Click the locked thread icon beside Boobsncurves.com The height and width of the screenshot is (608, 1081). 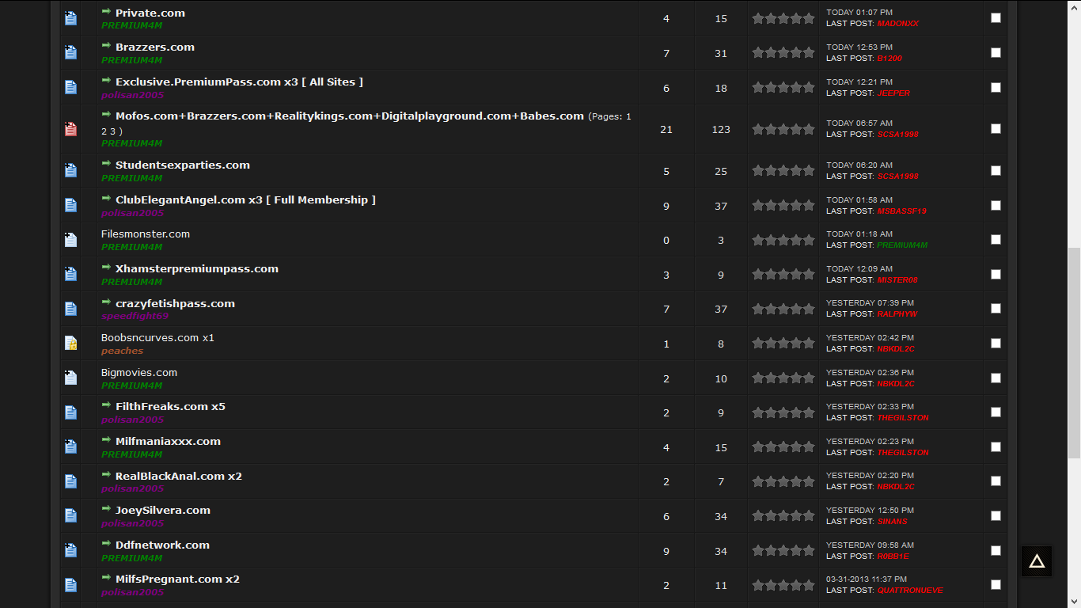coord(70,344)
